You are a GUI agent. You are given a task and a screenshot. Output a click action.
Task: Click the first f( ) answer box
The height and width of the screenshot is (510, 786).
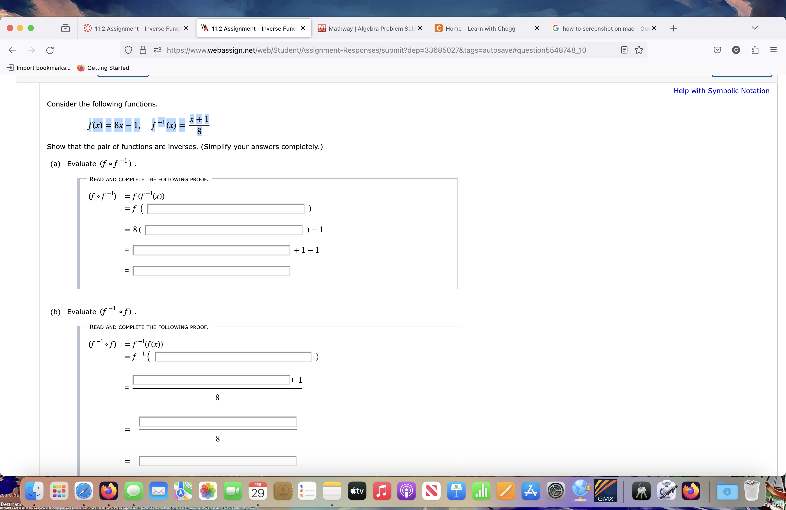[x=226, y=209]
